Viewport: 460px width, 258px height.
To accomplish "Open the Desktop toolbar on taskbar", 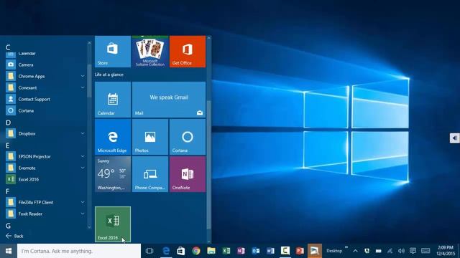I will (x=334, y=251).
